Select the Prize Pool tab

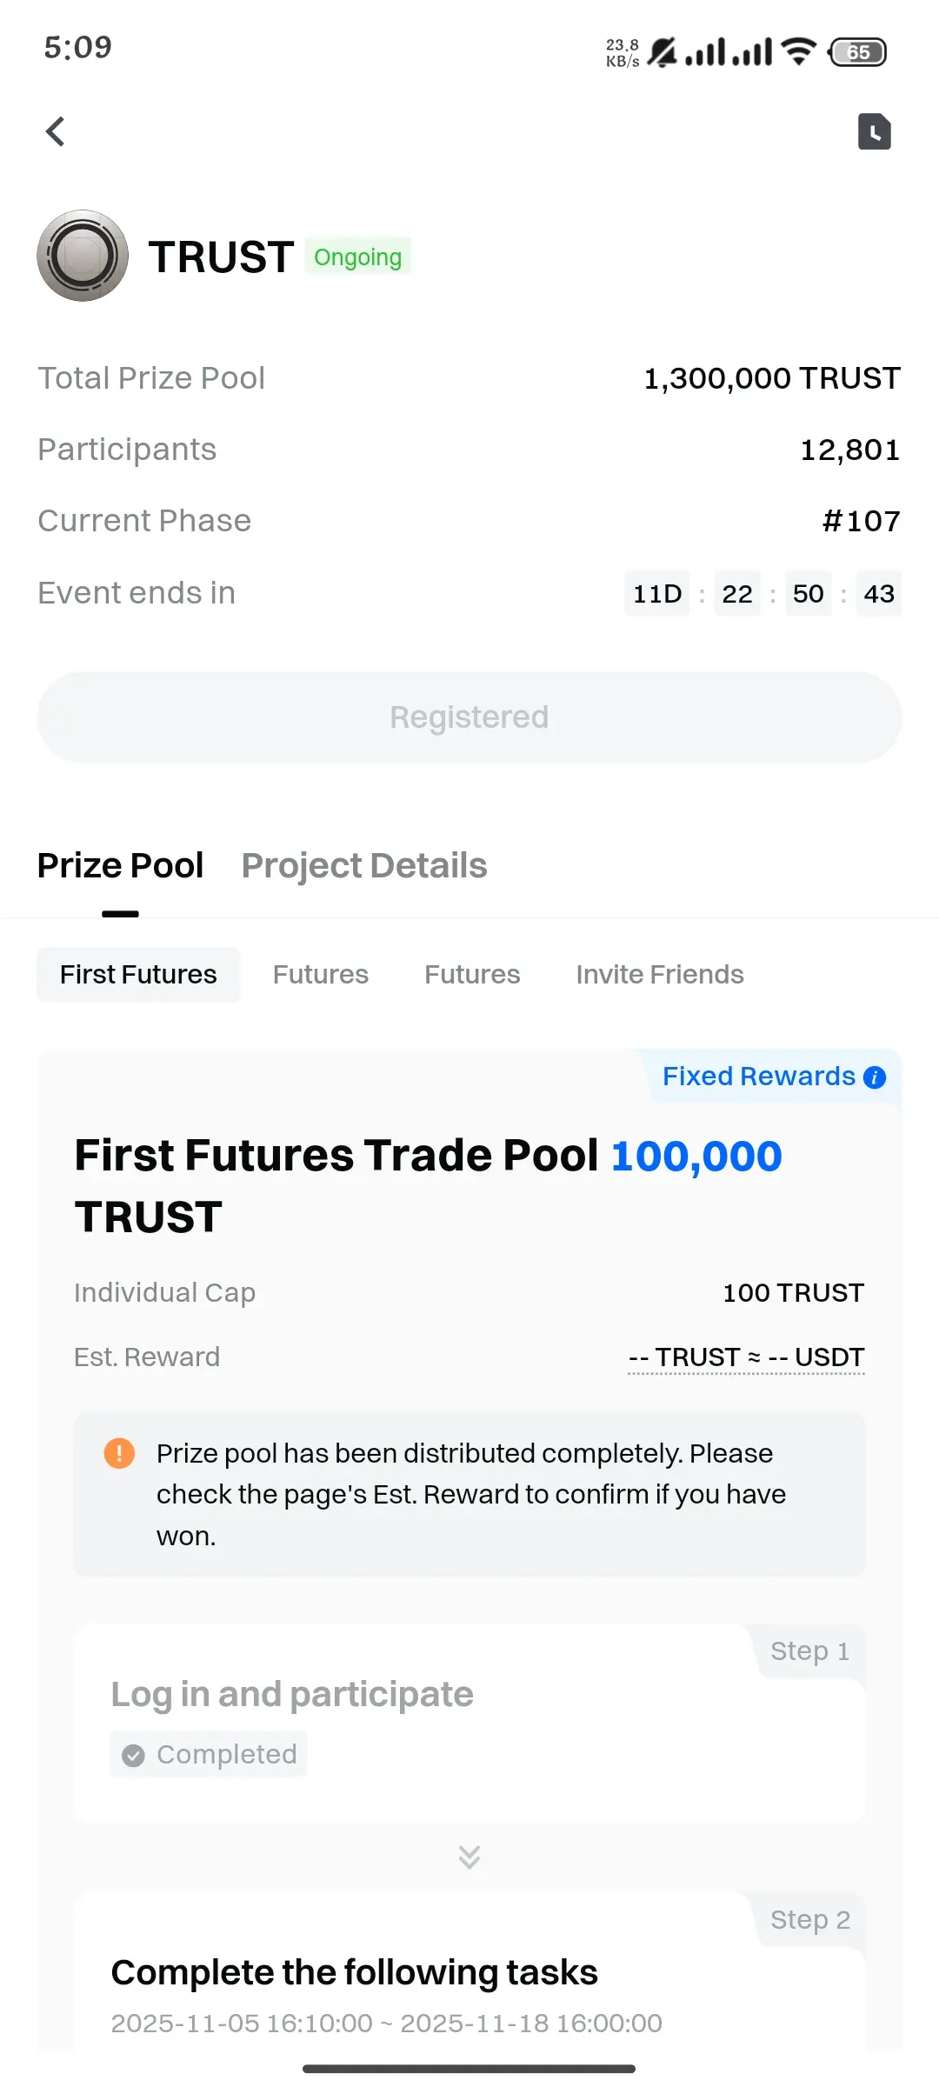pyautogui.click(x=120, y=865)
